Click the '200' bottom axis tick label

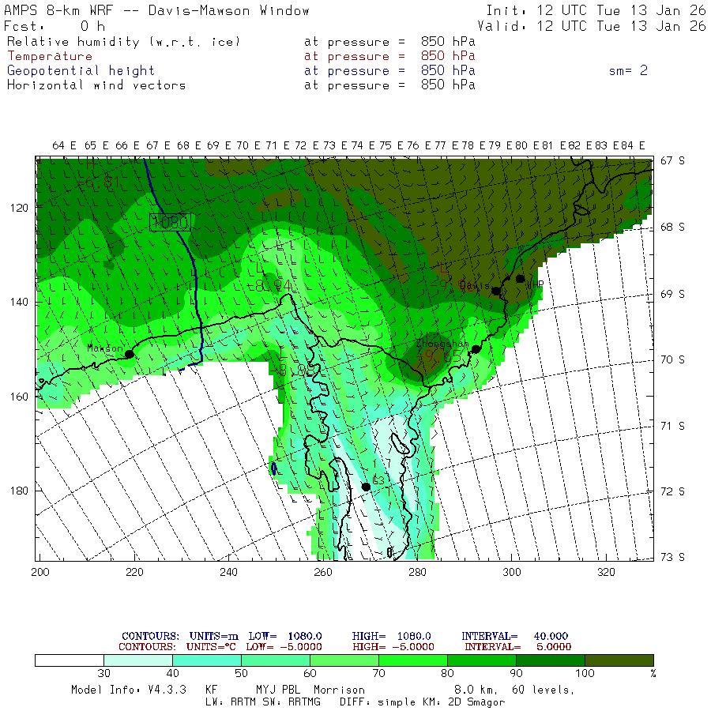pyautogui.click(x=40, y=572)
